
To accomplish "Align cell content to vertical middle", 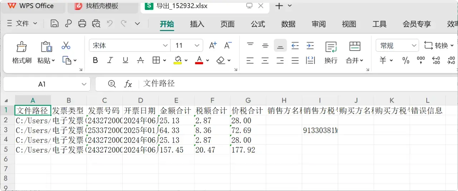I will click(265, 45).
